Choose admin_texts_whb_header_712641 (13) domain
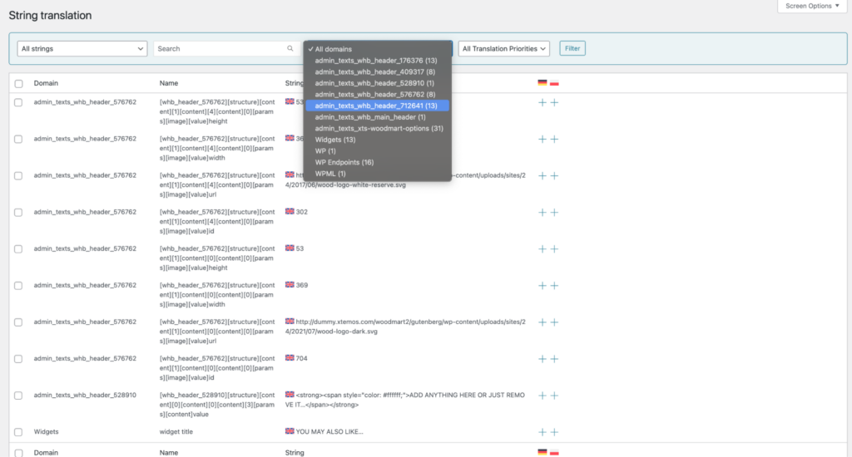This screenshot has width=852, height=457. click(377, 106)
